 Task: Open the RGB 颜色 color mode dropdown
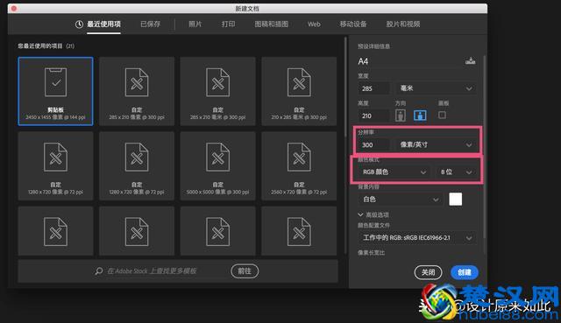(x=394, y=172)
